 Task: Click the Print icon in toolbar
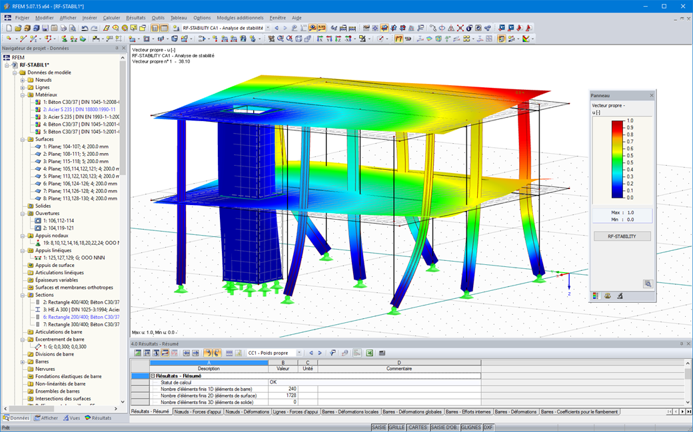click(x=64, y=28)
